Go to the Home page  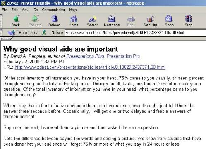pos(74,21)
